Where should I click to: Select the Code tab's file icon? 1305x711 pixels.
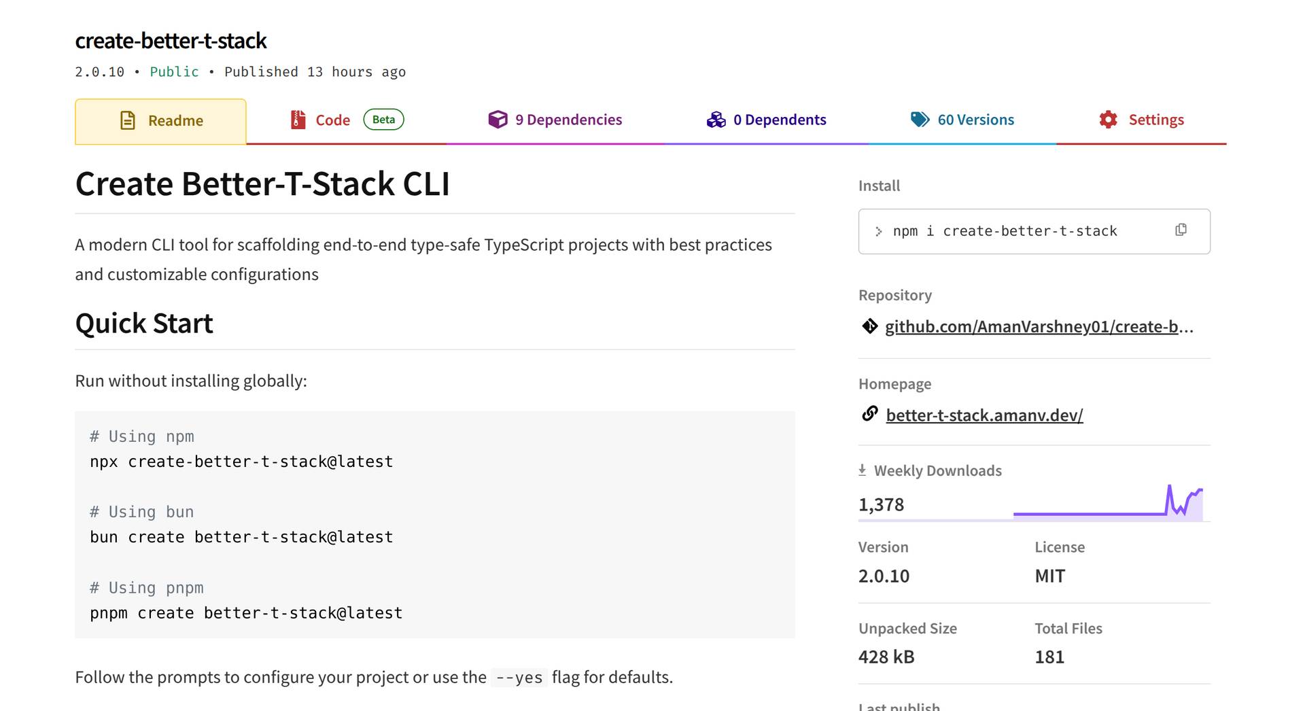point(297,120)
